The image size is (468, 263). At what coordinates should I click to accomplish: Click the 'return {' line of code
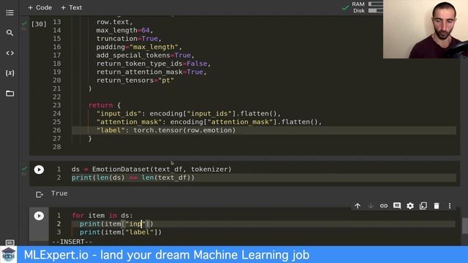click(x=105, y=105)
